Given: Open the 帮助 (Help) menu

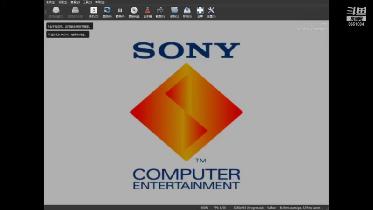Looking at the screenshot, I should (x=100, y=2).
